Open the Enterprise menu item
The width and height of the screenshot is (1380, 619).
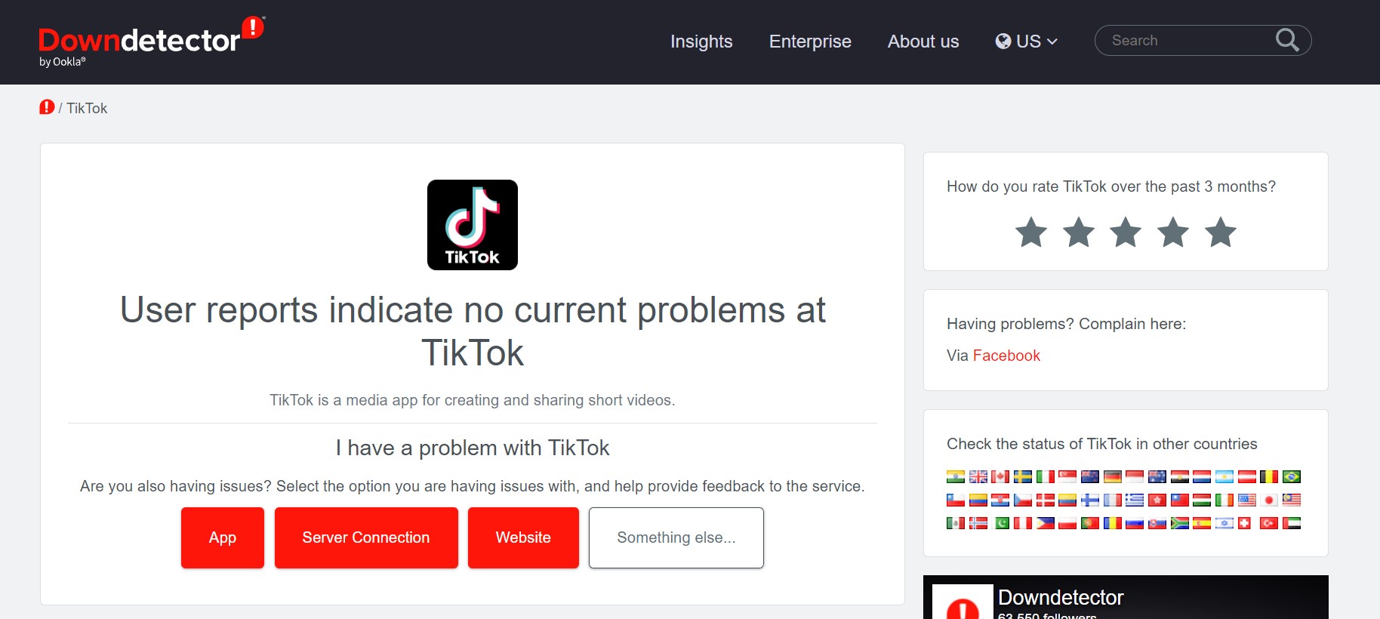810,42
